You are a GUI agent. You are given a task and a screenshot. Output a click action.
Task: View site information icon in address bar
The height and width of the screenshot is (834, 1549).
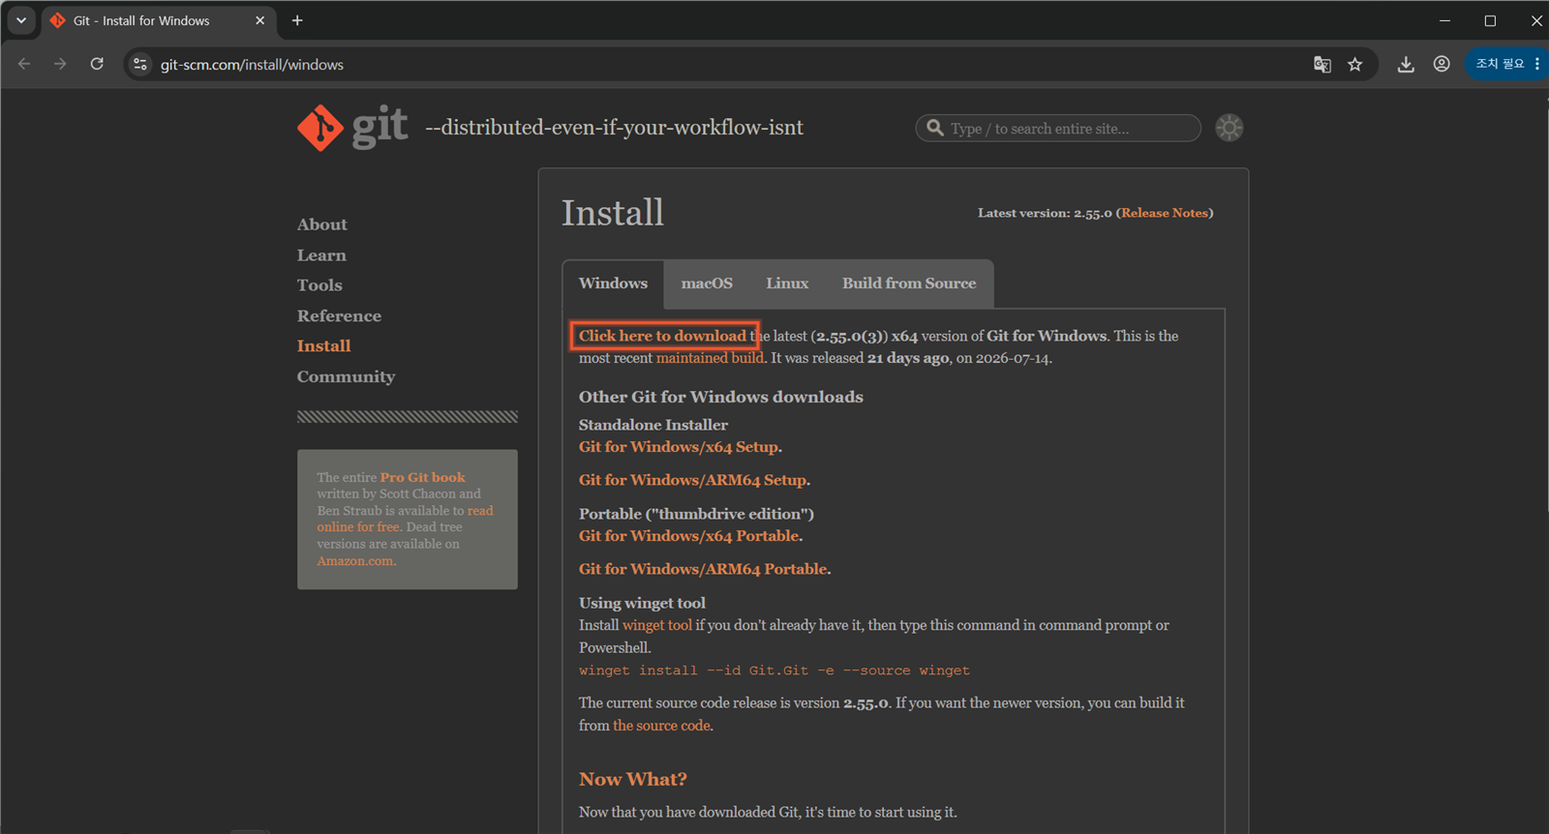click(140, 64)
